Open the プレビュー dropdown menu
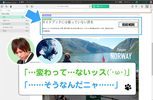This screenshot has width=153, height=100. pyautogui.click(x=129, y=2)
